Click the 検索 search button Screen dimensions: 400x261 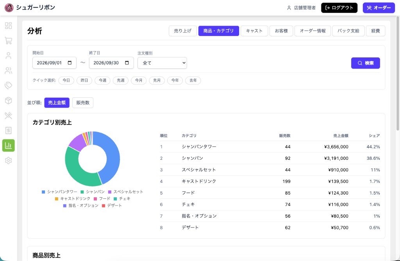tap(366, 63)
